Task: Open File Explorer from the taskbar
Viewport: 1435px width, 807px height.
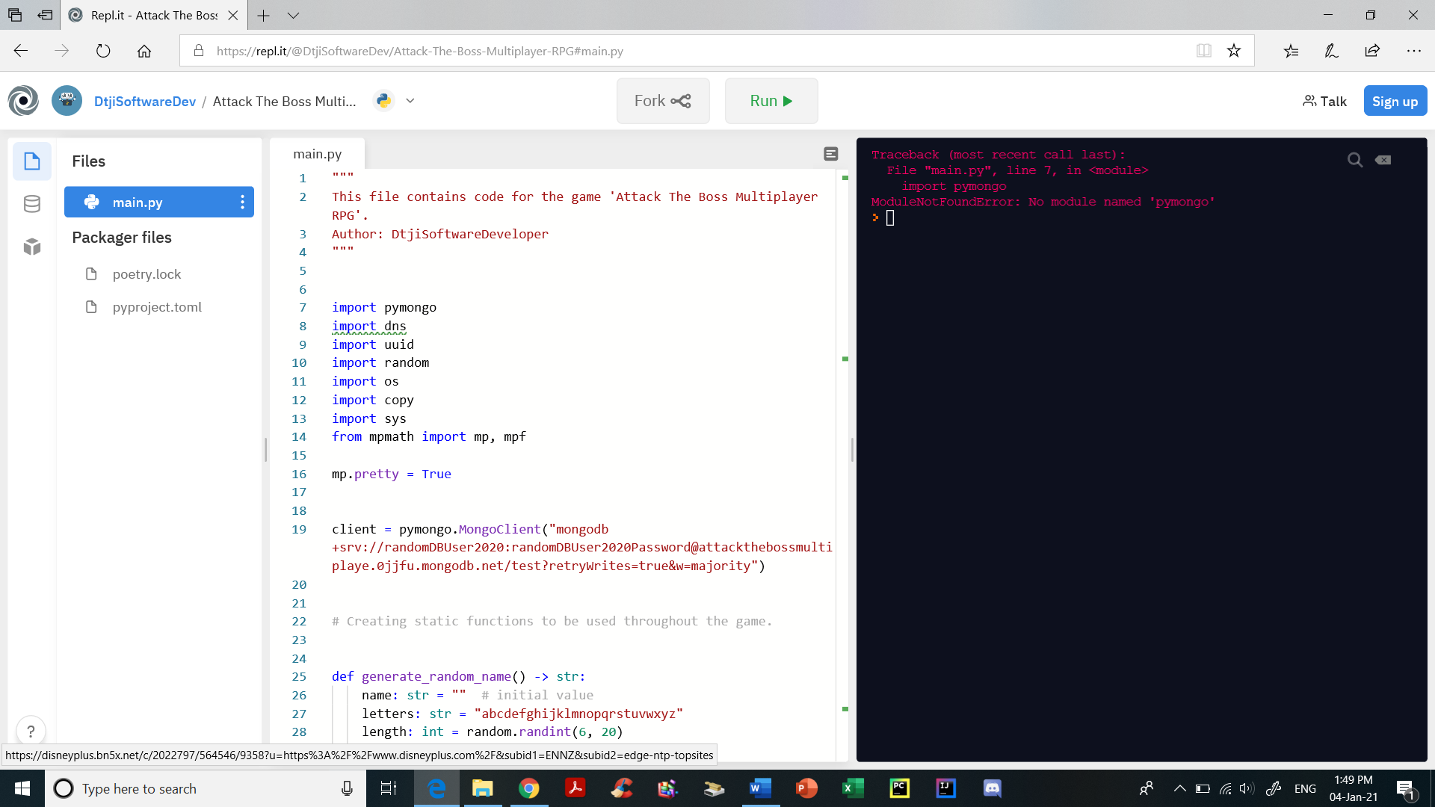Action: point(482,788)
